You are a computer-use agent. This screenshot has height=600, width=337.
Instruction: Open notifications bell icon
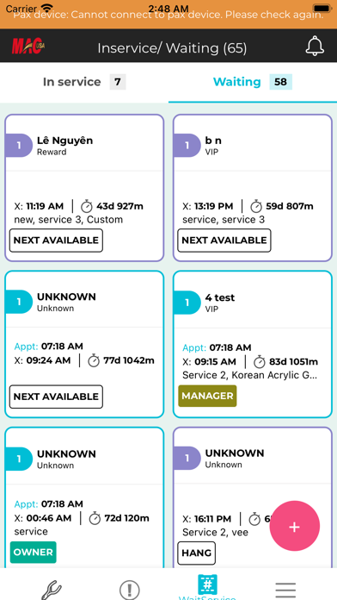(x=315, y=46)
